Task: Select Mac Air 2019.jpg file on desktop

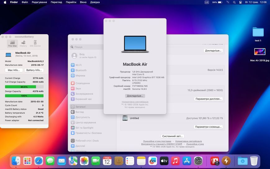Action: [x=260, y=52]
